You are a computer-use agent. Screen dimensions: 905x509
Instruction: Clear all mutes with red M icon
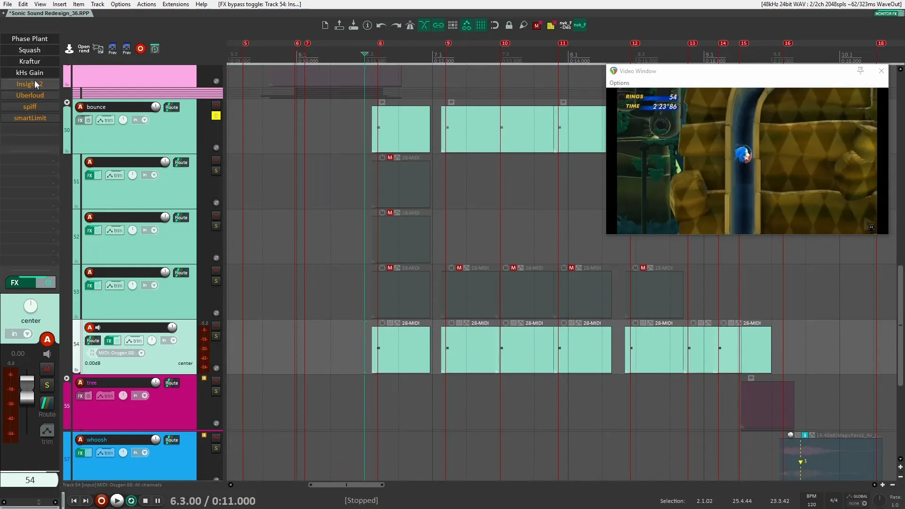[x=536, y=26]
